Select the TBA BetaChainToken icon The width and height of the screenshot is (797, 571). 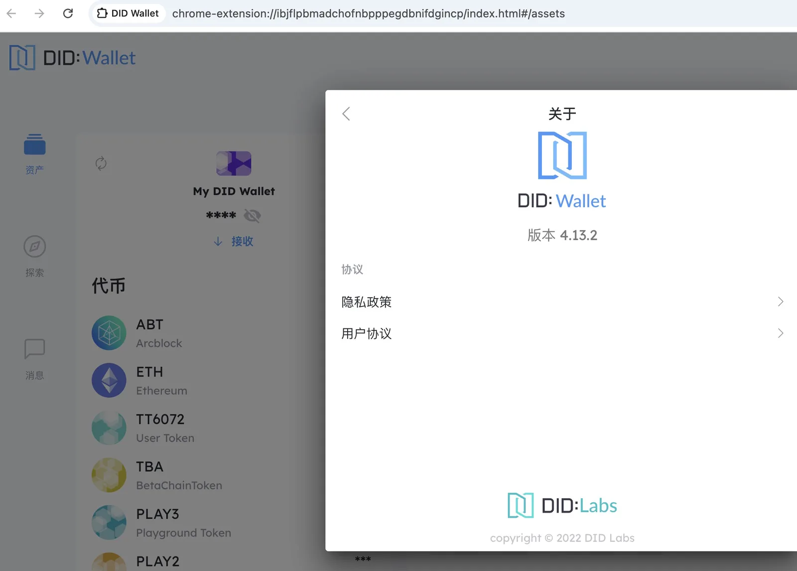(109, 475)
